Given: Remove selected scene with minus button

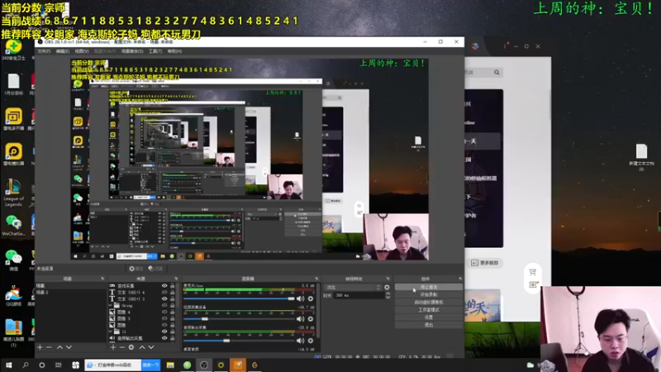Looking at the screenshot, I should point(50,347).
